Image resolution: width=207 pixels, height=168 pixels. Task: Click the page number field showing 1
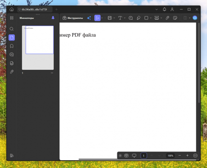click(x=144, y=156)
